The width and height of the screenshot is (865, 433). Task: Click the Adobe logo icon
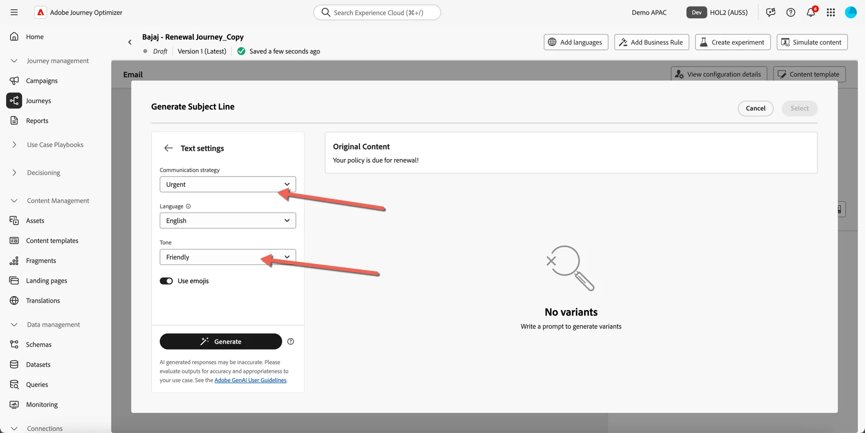point(41,12)
